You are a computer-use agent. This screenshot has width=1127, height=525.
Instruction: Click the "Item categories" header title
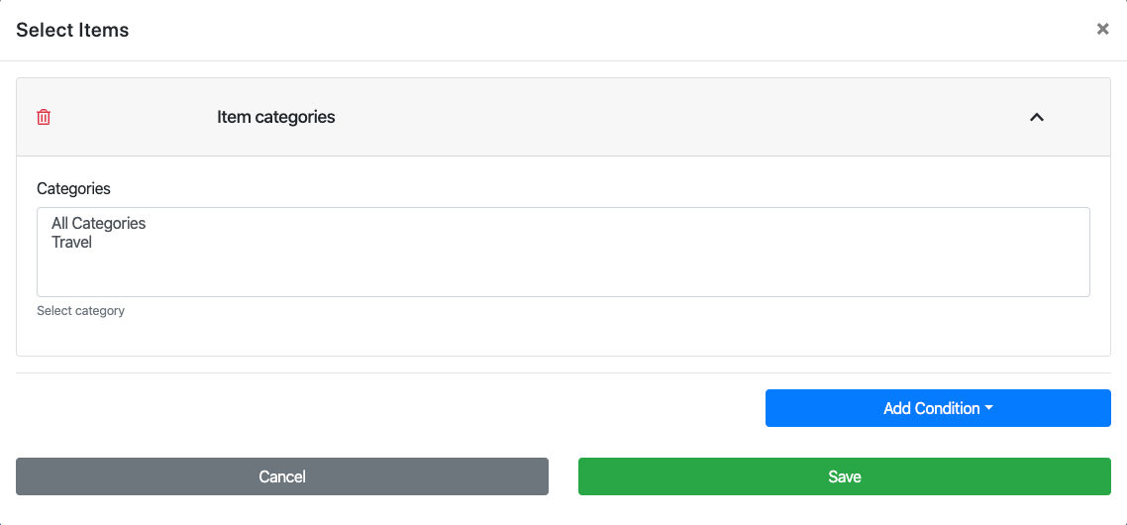[x=275, y=117]
